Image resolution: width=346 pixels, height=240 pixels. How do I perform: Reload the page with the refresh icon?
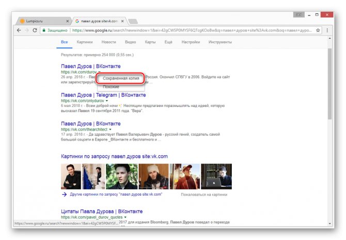tap(35, 30)
